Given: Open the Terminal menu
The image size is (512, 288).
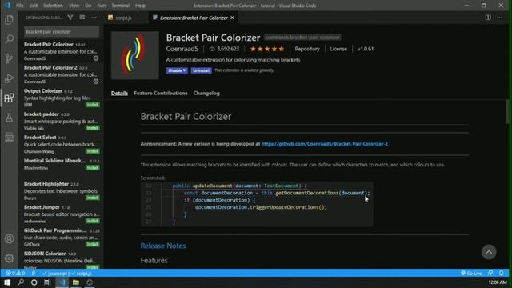Looking at the screenshot, I should (x=121, y=6).
